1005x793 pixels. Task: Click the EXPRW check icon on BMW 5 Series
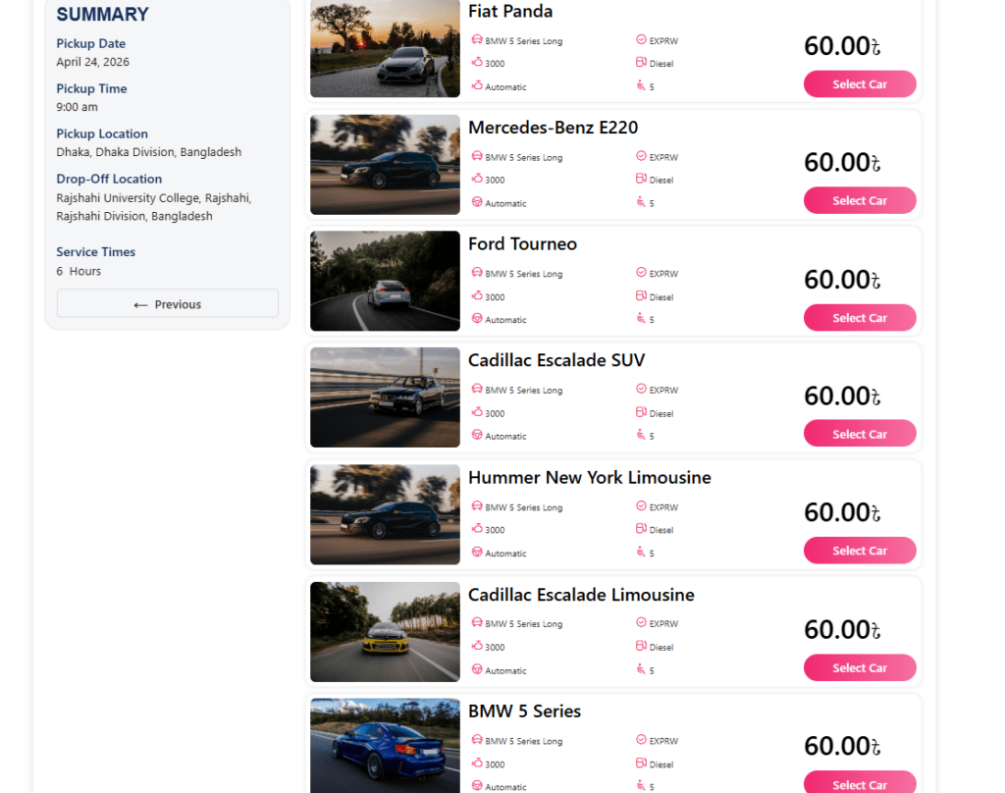coord(641,740)
